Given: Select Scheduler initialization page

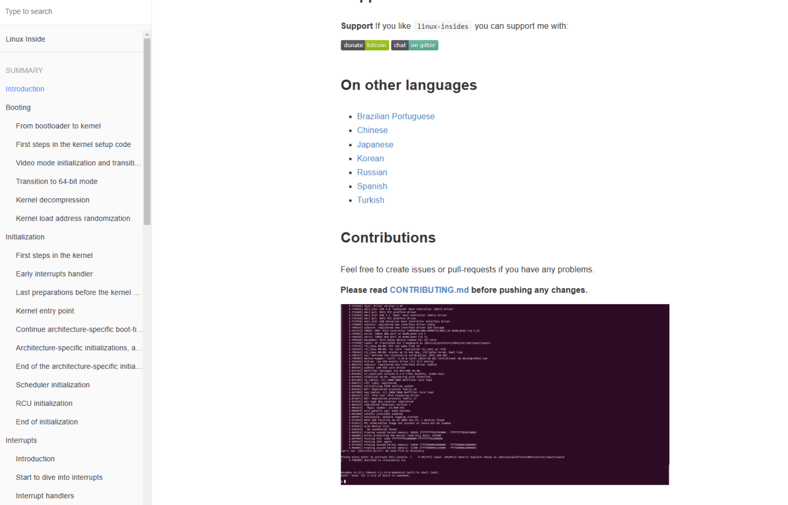Looking at the screenshot, I should [52, 385].
